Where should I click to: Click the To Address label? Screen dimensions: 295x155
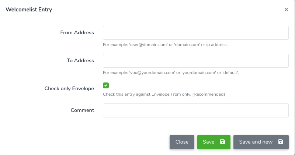click(x=80, y=60)
